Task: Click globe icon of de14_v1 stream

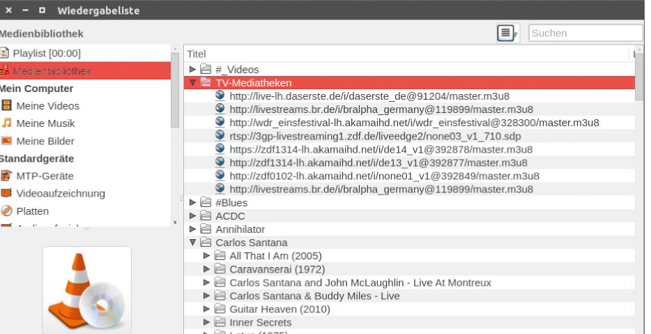Action: 220,149
